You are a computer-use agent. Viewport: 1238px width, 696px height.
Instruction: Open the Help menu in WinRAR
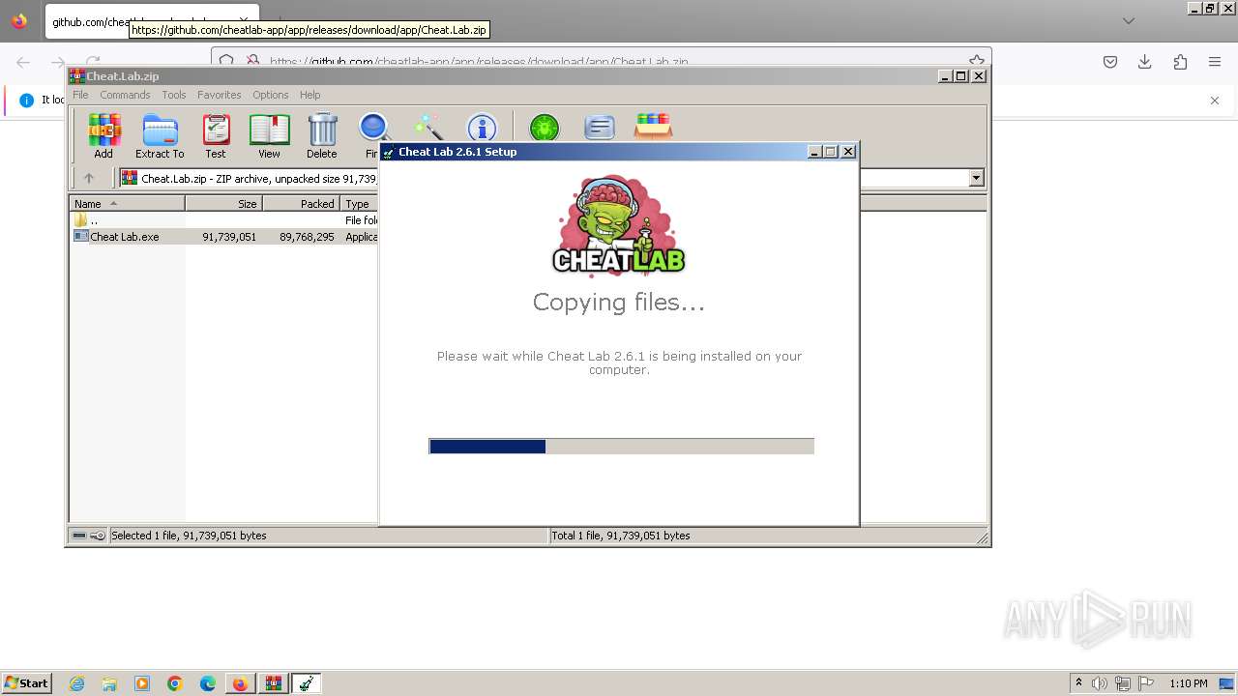309,95
